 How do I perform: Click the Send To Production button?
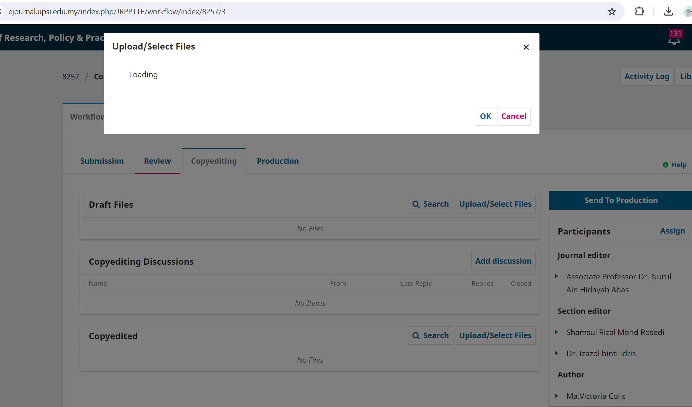click(x=621, y=200)
